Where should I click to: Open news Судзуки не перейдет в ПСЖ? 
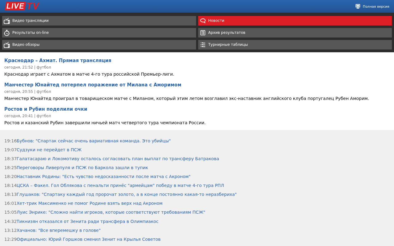click(x=49, y=150)
